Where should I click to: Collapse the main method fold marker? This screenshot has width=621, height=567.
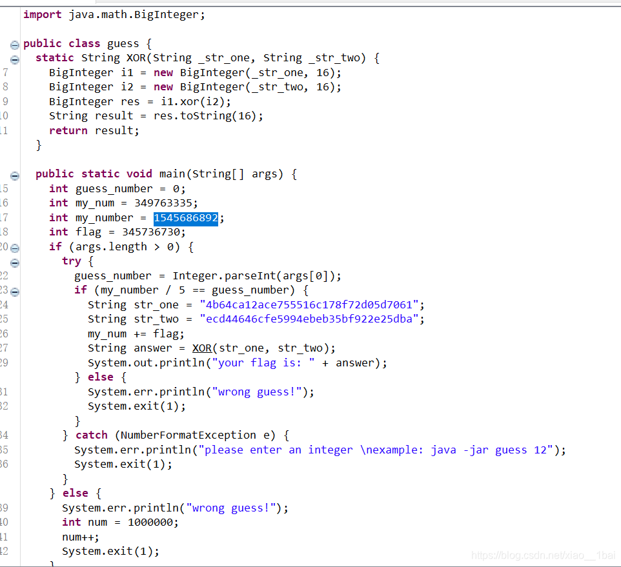[15, 175]
